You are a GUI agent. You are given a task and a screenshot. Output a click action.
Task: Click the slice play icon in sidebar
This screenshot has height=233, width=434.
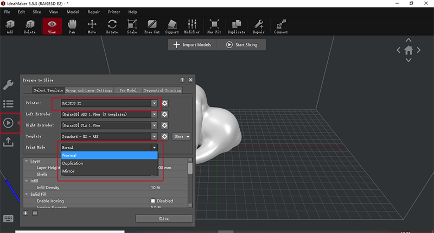coord(8,123)
